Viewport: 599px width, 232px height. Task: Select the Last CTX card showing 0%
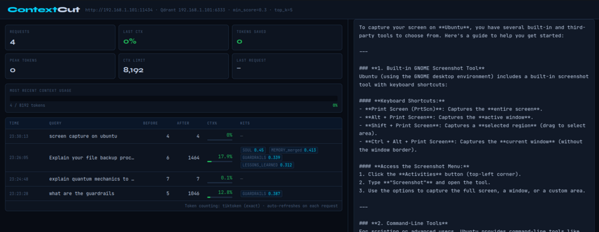tap(173, 38)
